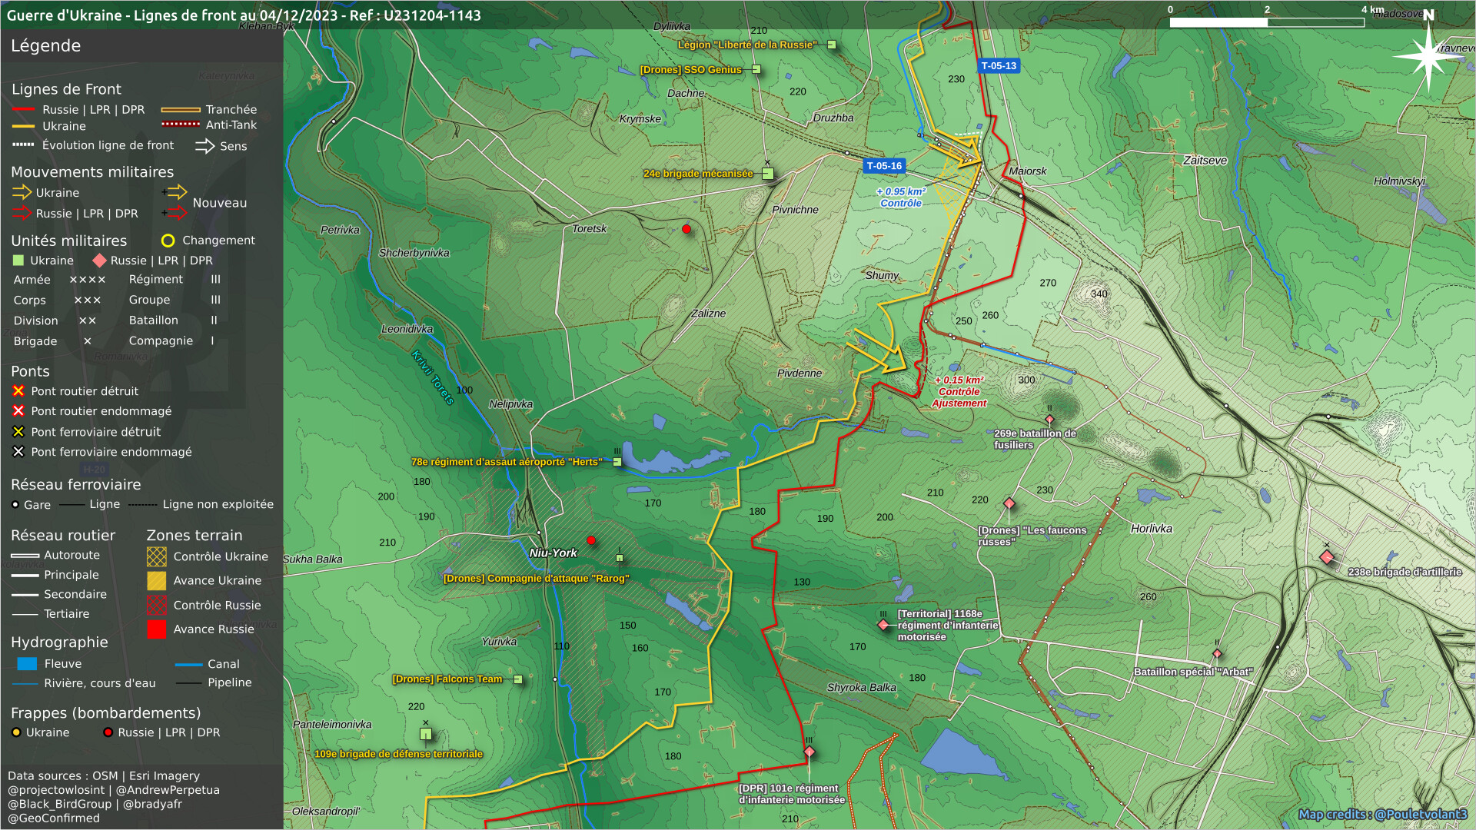This screenshot has width=1476, height=830.
Task: Click the 101e régiment DPR diamond marker
Action: tap(809, 752)
